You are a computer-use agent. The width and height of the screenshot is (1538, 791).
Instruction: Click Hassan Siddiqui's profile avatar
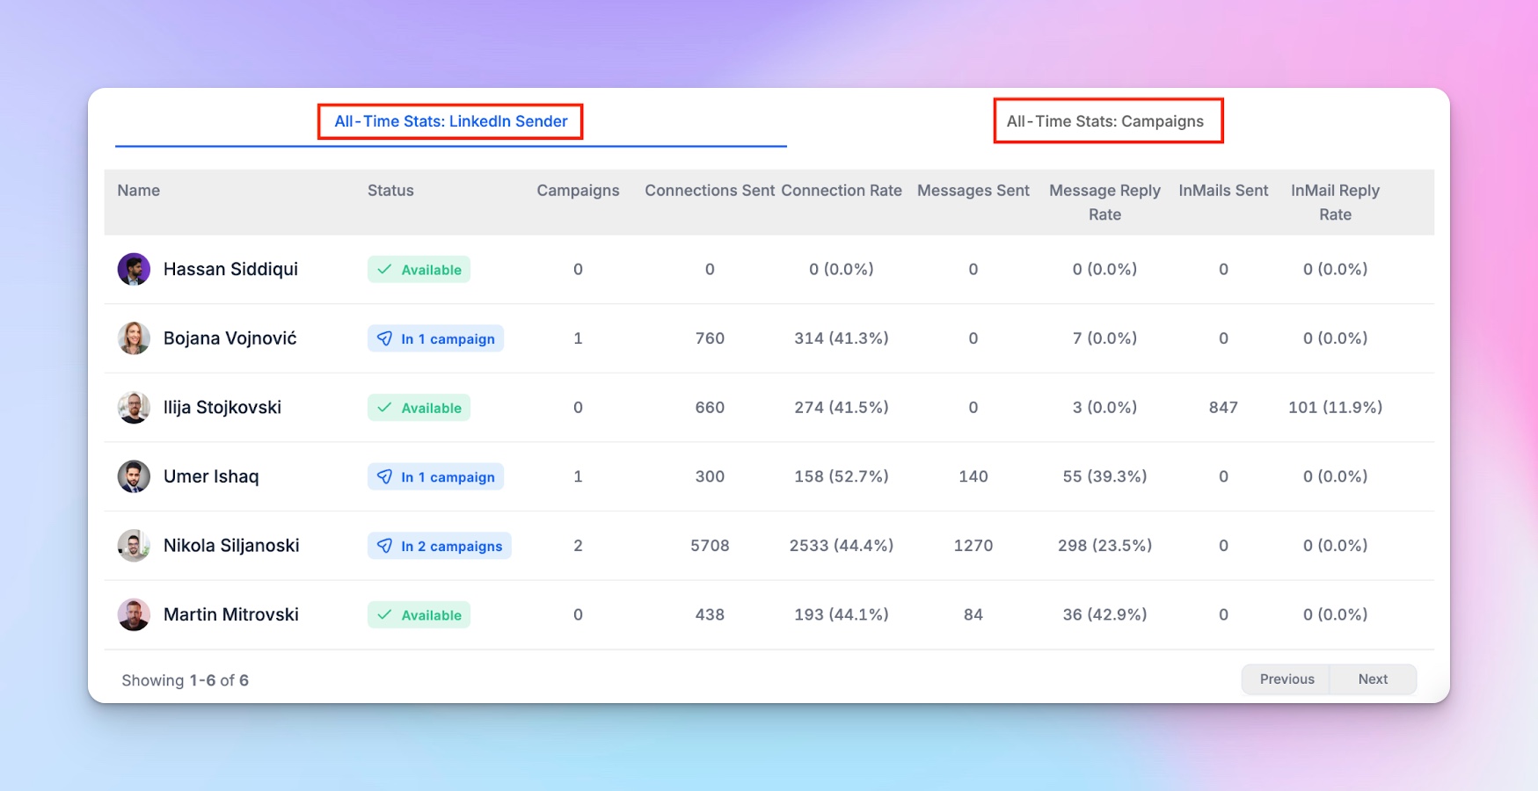(x=134, y=269)
